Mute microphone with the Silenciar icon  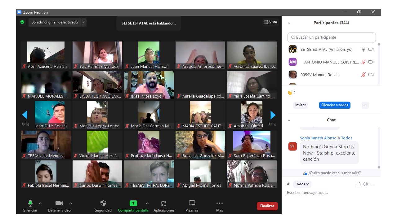(30, 203)
